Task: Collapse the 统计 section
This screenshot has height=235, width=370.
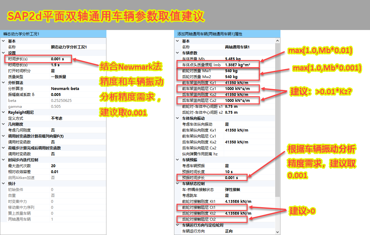Action: click(3, 183)
